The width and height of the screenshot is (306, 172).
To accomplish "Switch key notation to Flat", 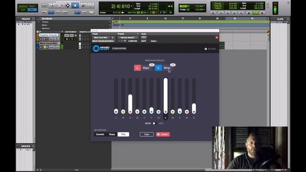I will tap(123, 134).
